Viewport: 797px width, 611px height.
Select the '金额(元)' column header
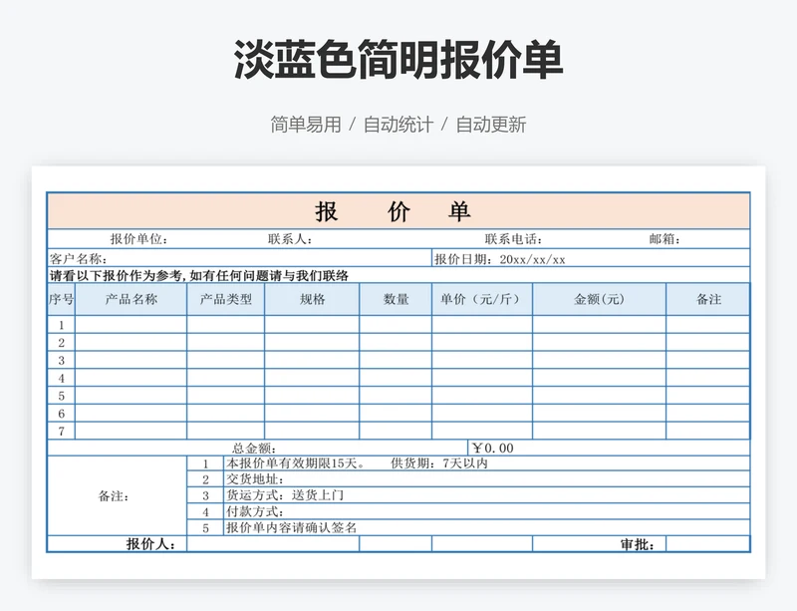(x=600, y=299)
